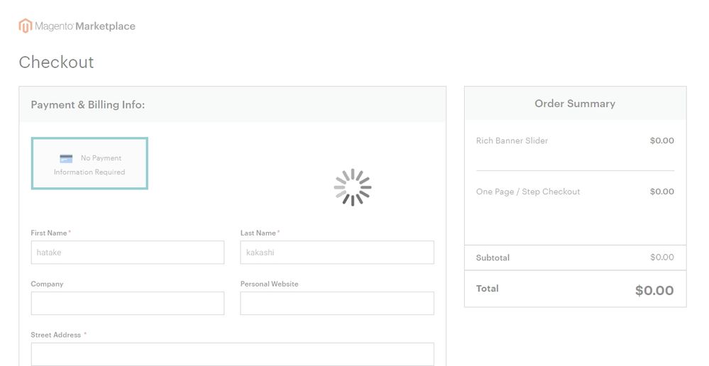Click the Payment & Billing Info heading
This screenshot has height=366, width=709.
click(x=88, y=105)
